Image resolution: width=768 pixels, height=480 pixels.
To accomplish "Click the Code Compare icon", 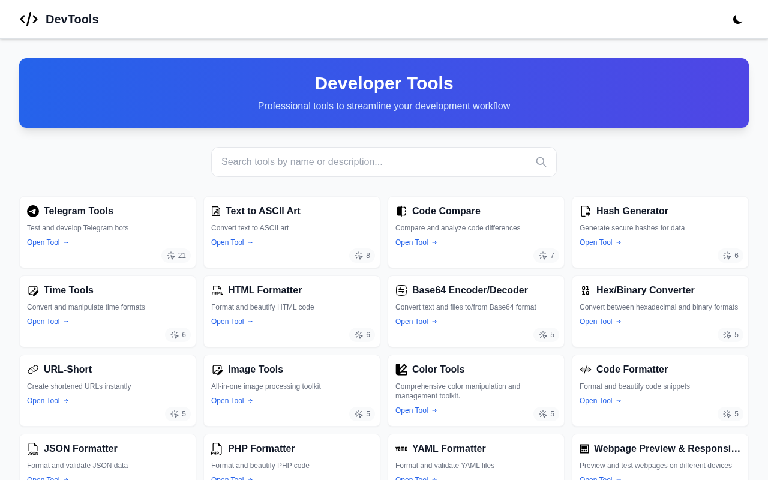I will (x=401, y=211).
